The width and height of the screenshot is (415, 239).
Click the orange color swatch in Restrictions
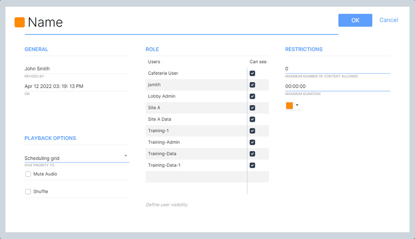point(289,106)
